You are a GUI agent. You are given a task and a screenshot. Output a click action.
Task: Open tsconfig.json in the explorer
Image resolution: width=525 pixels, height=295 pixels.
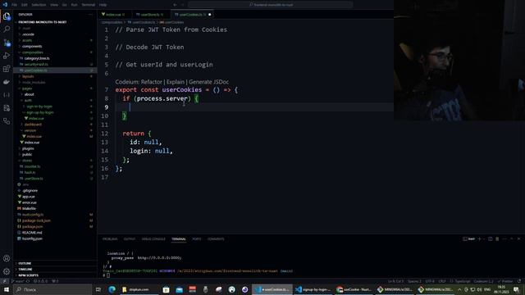32,238
